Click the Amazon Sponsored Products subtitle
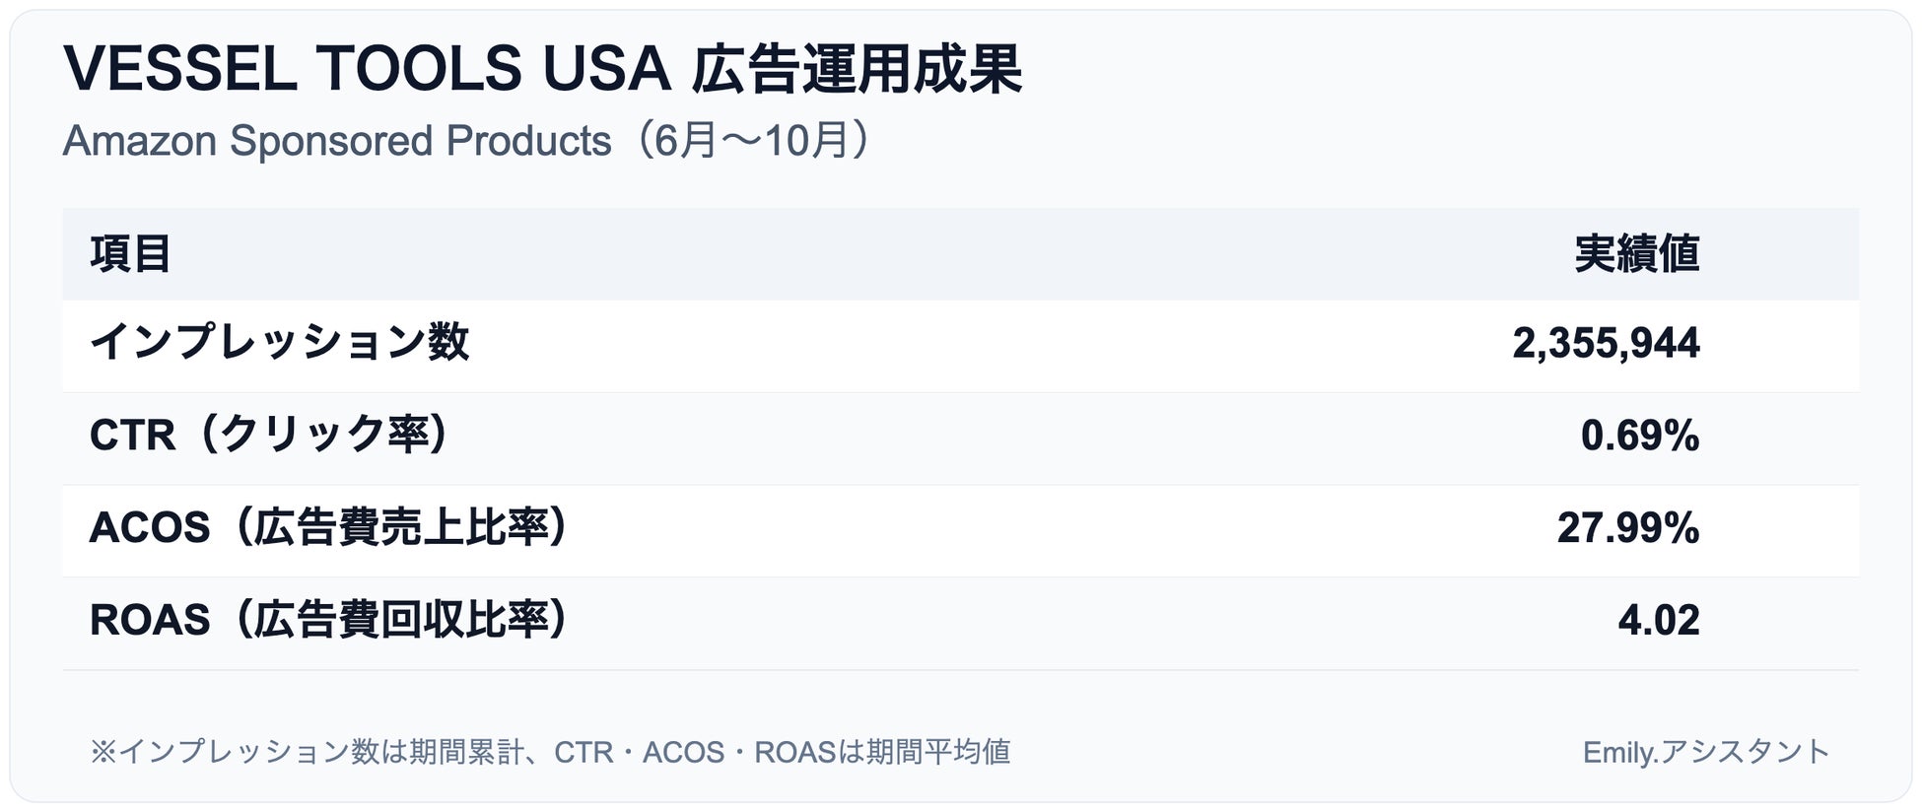1922x812 pixels. tap(337, 141)
